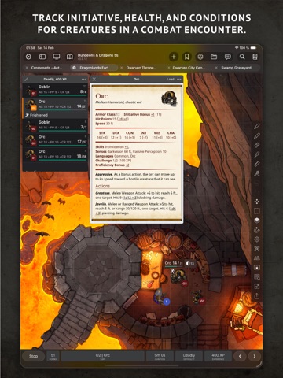Roll the Intimidation +2 skill link
This screenshot has width=283, height=378.
tap(127, 147)
